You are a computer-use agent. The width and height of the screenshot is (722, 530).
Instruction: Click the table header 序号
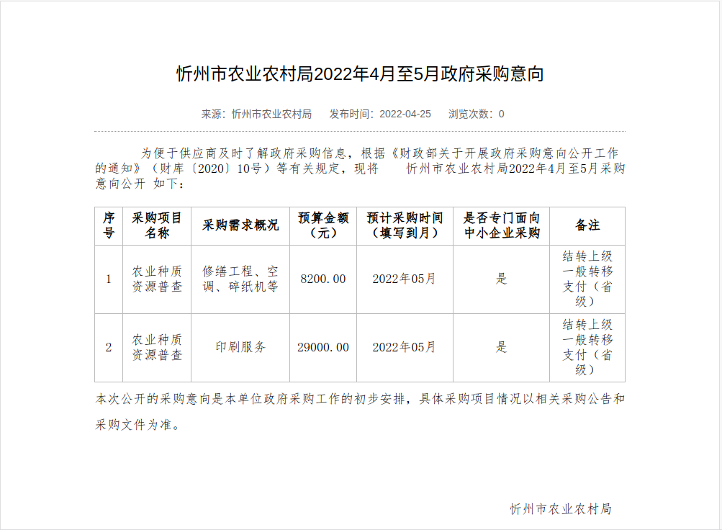point(109,225)
